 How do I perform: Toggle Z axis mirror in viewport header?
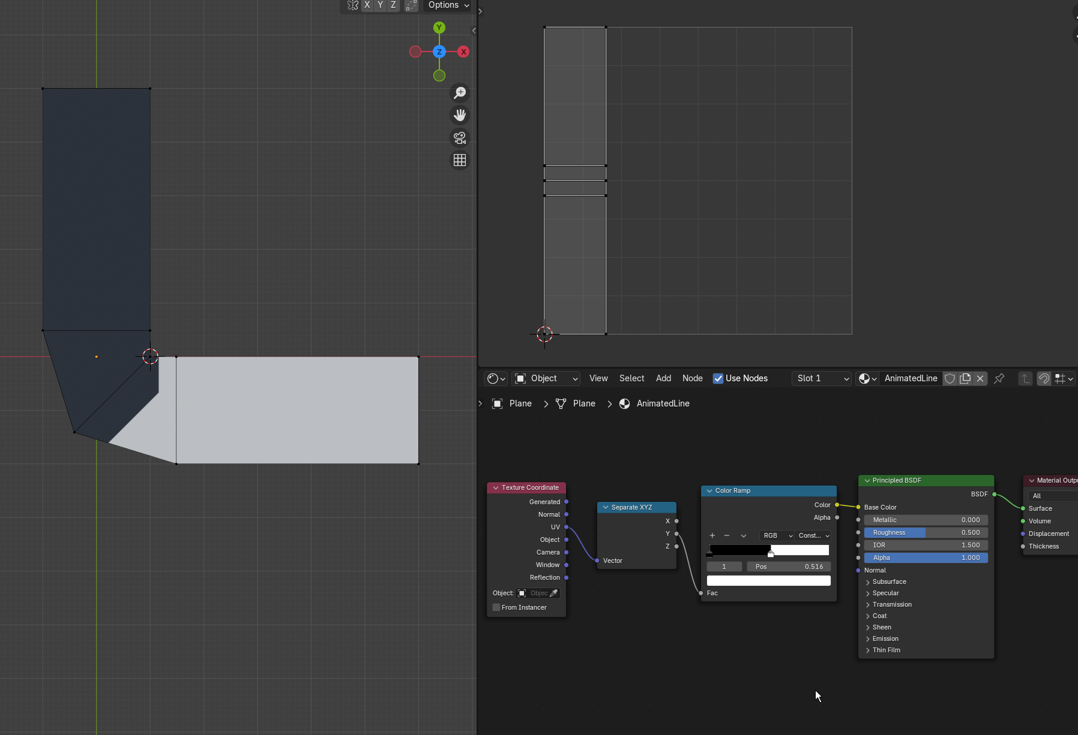click(393, 5)
